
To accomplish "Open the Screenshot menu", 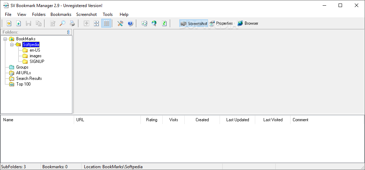I will [x=86, y=14].
